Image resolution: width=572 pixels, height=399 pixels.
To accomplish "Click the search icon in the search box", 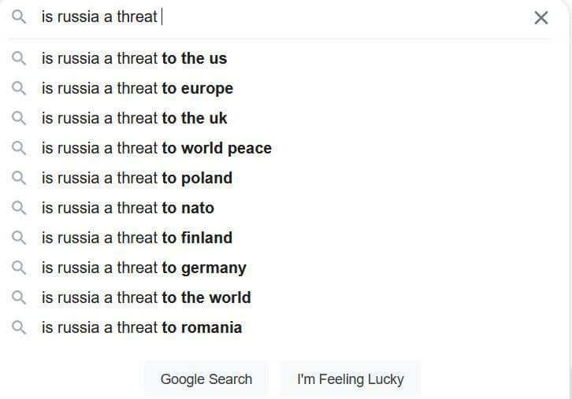I will click(19, 17).
